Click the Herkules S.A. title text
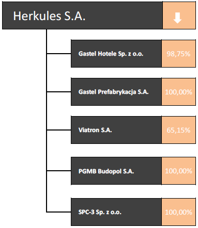 coord(49,16)
